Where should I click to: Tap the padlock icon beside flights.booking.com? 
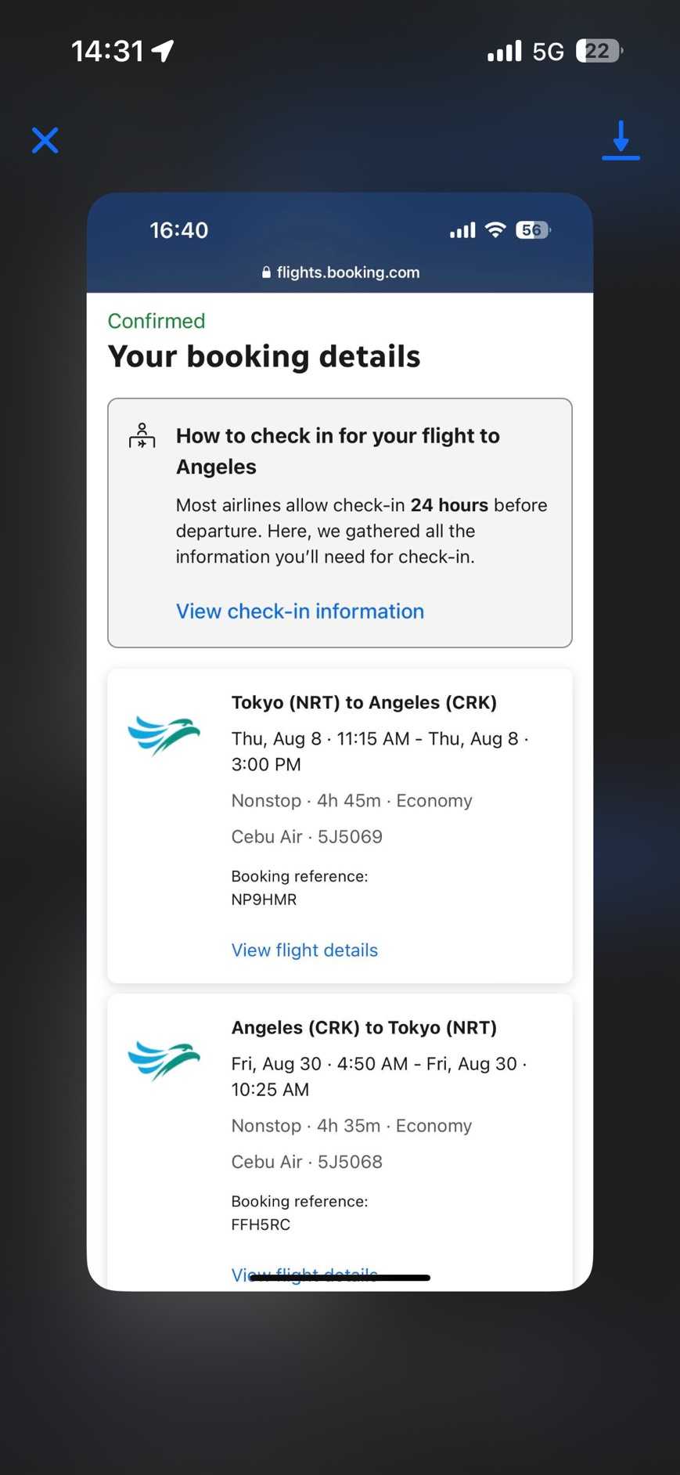click(266, 272)
